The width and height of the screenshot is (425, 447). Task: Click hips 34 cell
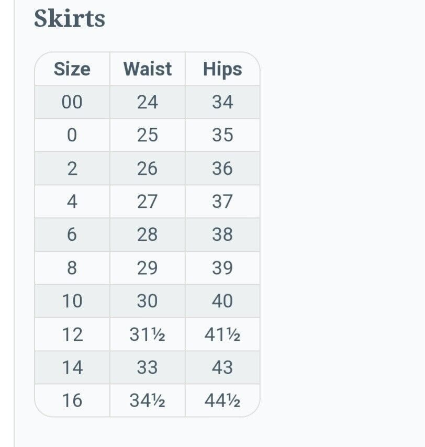coord(222,102)
